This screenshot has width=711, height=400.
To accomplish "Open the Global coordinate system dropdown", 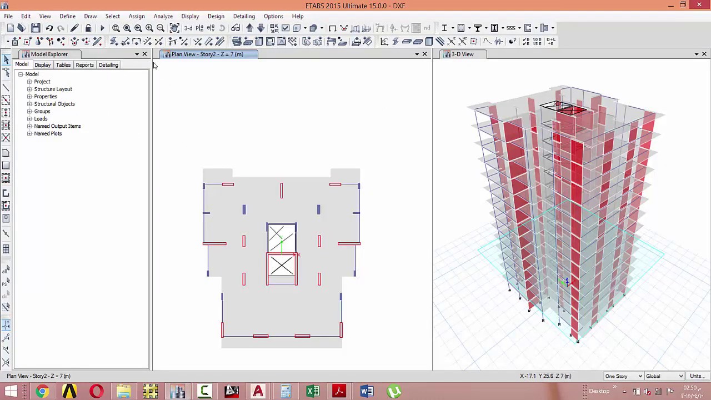I will coord(664,376).
